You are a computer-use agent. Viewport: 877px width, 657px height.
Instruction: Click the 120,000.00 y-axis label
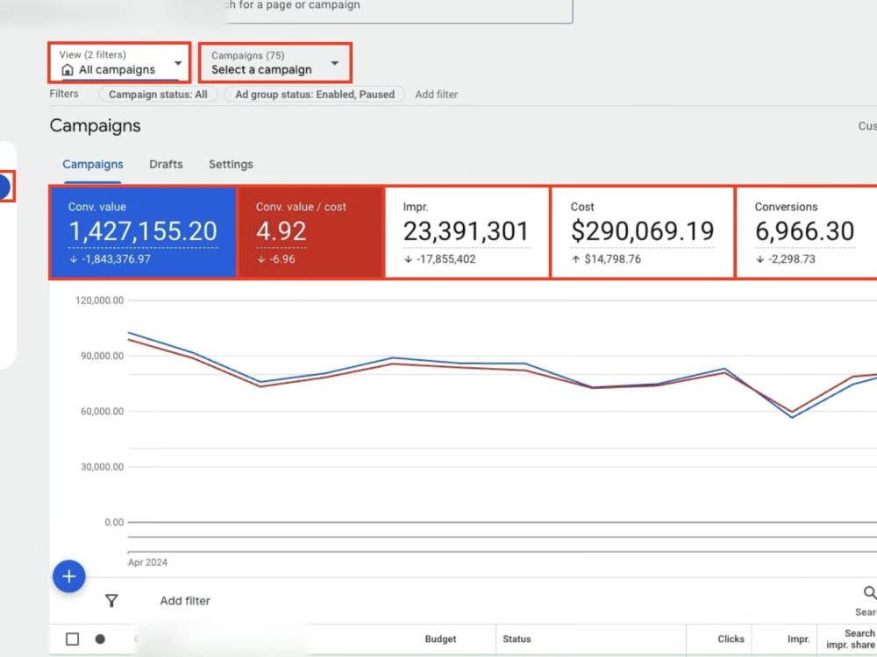100,300
